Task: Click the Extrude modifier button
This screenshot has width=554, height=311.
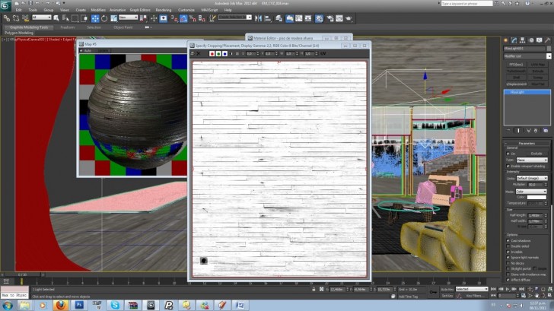Action: pos(537,71)
